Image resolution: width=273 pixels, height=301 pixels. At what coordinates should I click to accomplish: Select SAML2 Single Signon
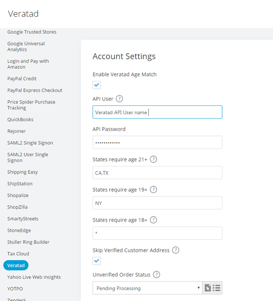(x=30, y=143)
